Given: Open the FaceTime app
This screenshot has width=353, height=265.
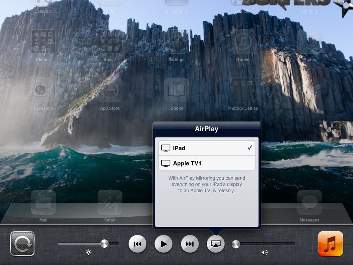Looking at the screenshot, I should point(43,90).
